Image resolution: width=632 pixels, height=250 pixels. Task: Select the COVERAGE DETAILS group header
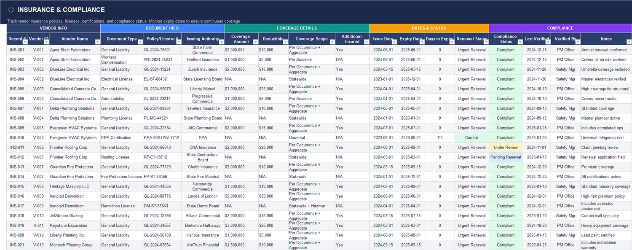tap(297, 28)
